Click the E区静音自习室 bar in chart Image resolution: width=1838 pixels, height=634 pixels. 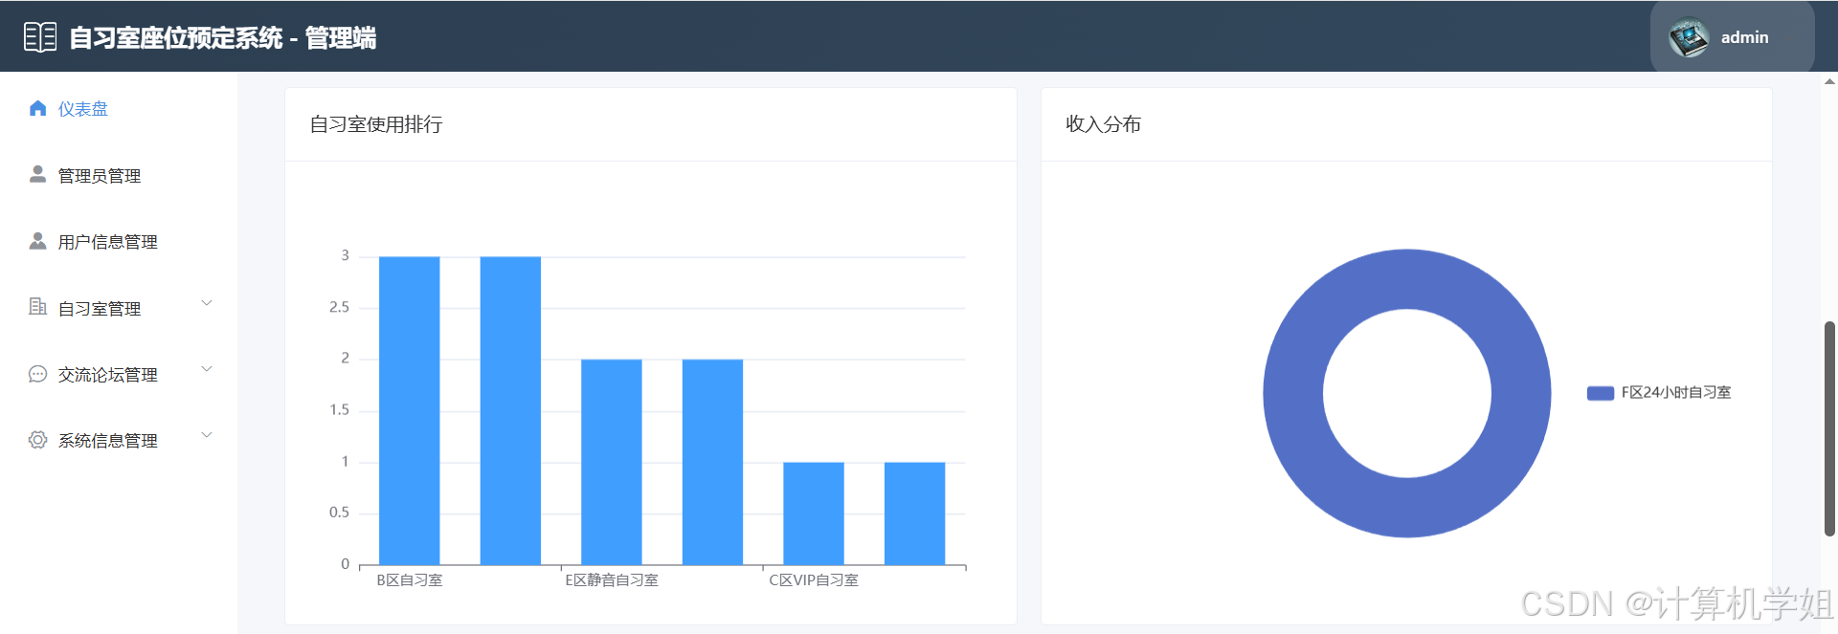612,462
